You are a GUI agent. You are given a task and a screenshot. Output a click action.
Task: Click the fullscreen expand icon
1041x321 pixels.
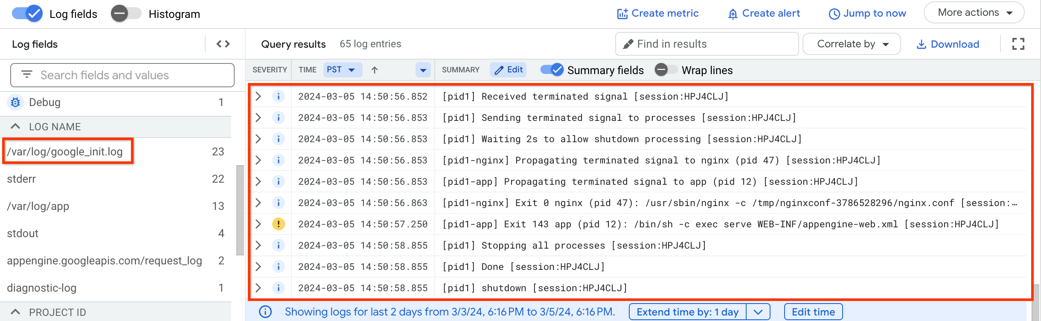[1018, 44]
